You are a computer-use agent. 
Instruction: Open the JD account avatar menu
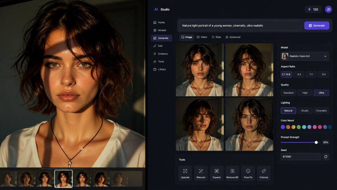pos(328,10)
